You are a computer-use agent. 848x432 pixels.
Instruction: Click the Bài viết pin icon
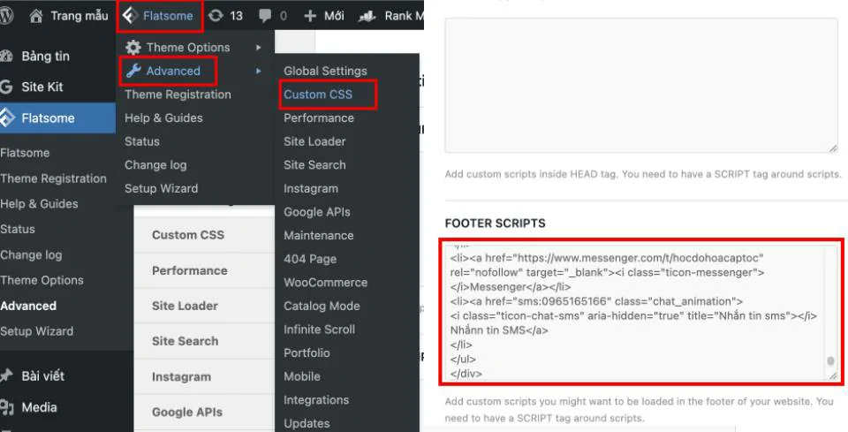[8, 375]
